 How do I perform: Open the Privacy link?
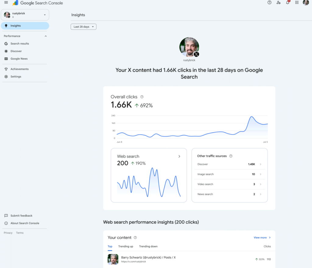tap(8, 233)
